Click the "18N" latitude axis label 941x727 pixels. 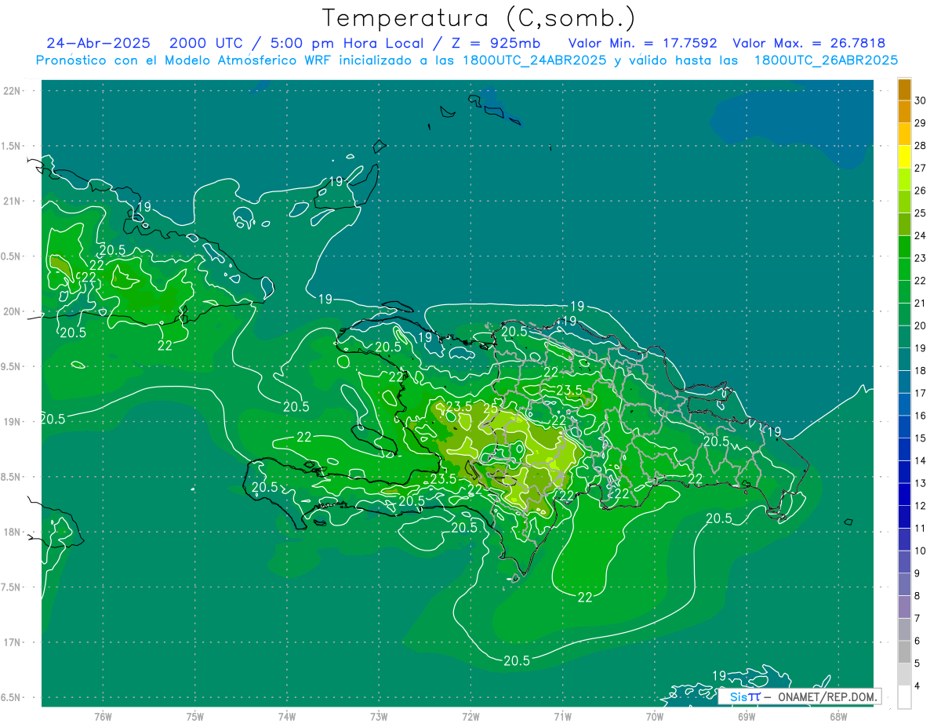point(13,533)
